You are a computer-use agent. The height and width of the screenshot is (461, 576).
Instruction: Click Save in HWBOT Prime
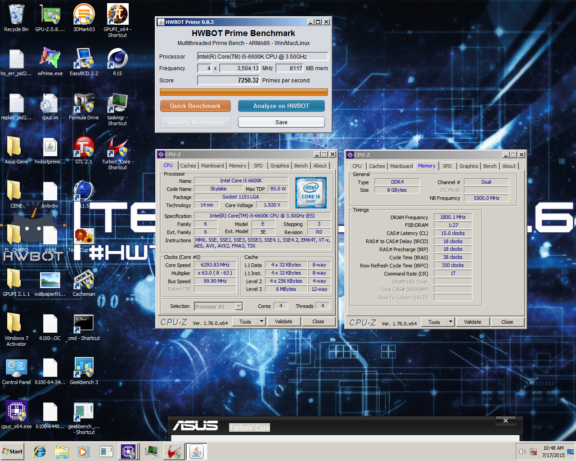281,122
